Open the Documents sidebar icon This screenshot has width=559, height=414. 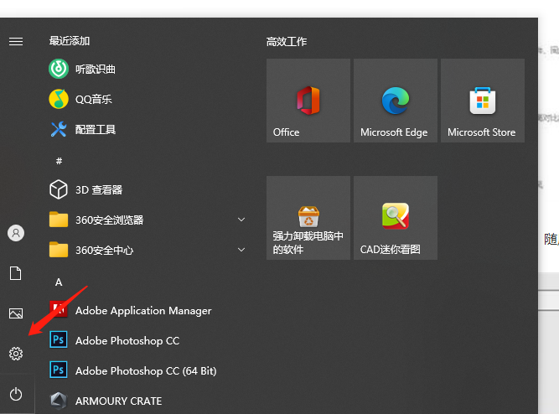[x=16, y=273]
